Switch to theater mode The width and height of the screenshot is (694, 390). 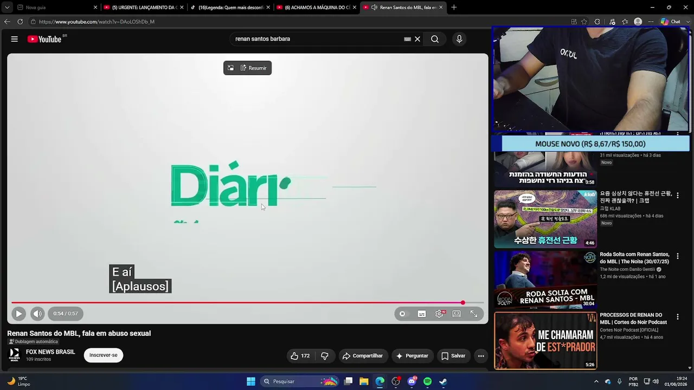click(x=457, y=314)
